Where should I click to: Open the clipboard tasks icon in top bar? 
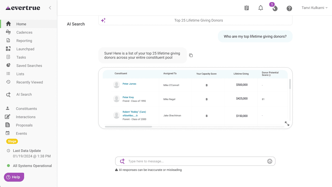point(246,8)
